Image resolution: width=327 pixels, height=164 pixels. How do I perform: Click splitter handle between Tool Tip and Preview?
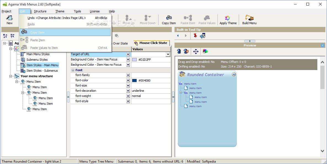(250, 41)
